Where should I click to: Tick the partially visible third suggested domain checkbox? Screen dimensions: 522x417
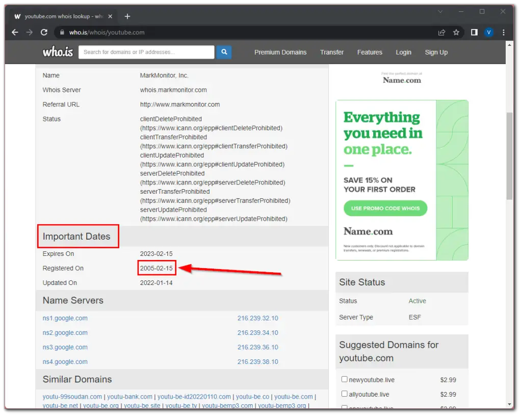[x=345, y=407]
